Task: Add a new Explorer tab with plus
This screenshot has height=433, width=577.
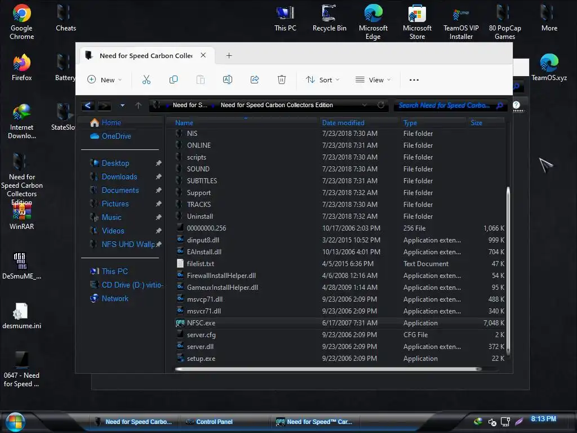Action: [229, 56]
